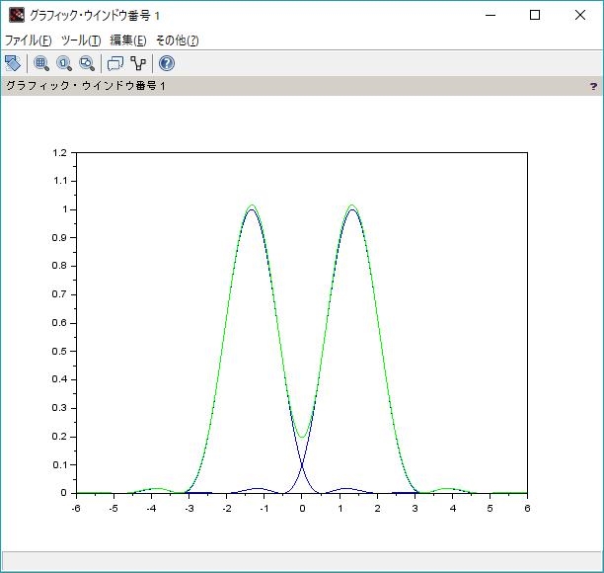
Task: Click the y-axis label 1.1
Action: pos(59,181)
